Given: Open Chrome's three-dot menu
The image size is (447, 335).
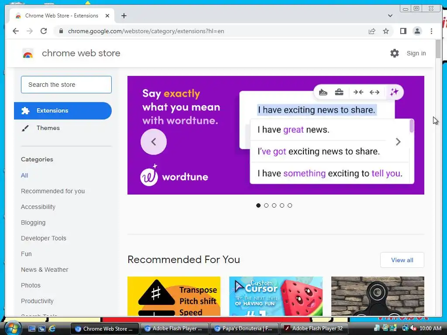Looking at the screenshot, I should coord(431,31).
